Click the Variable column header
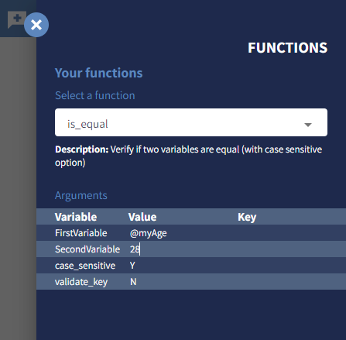The width and height of the screenshot is (346, 340). click(x=76, y=217)
